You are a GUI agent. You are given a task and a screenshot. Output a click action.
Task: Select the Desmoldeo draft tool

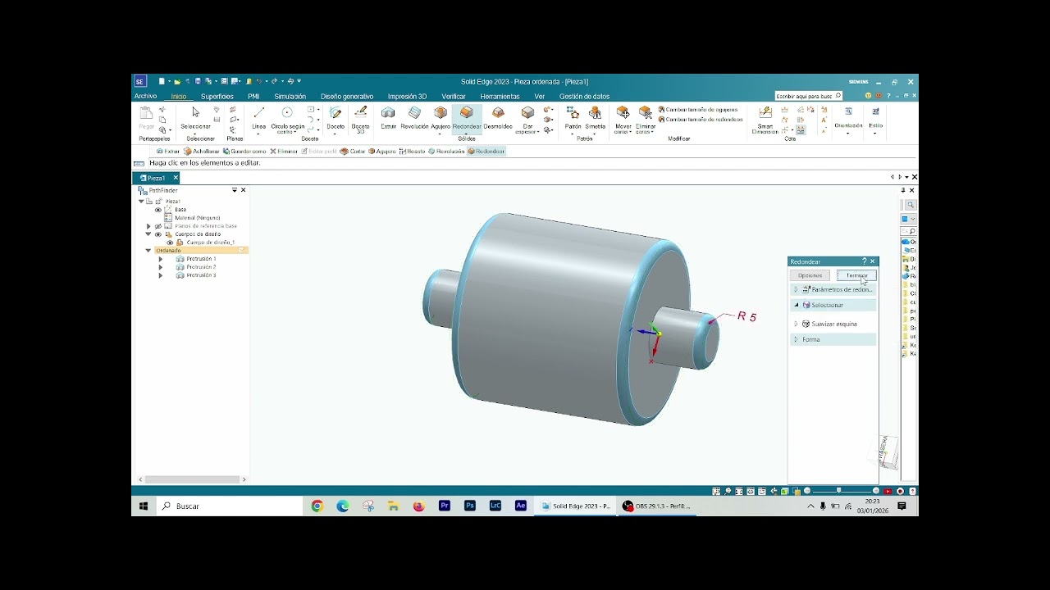click(498, 117)
